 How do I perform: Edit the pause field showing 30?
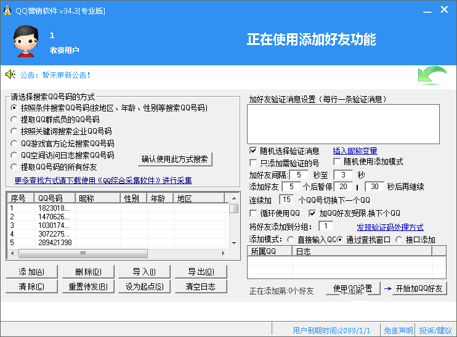374,187
